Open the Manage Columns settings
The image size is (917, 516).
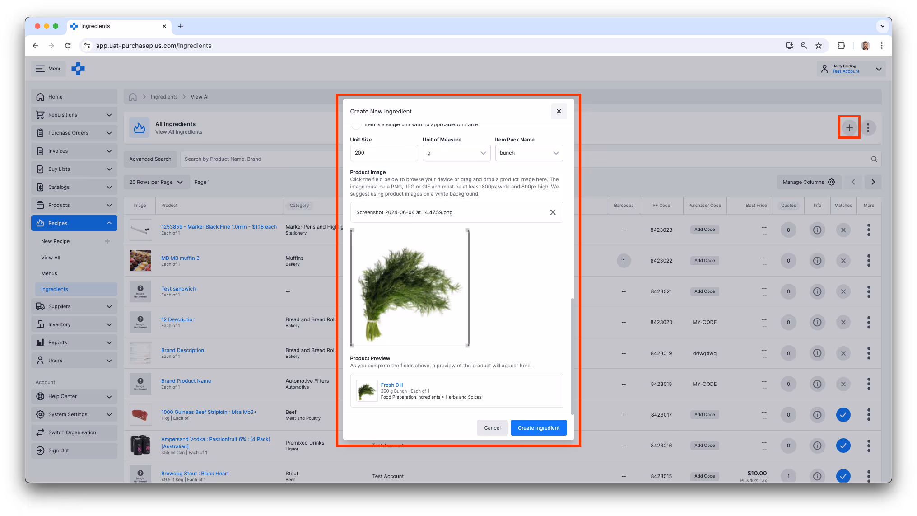point(809,182)
